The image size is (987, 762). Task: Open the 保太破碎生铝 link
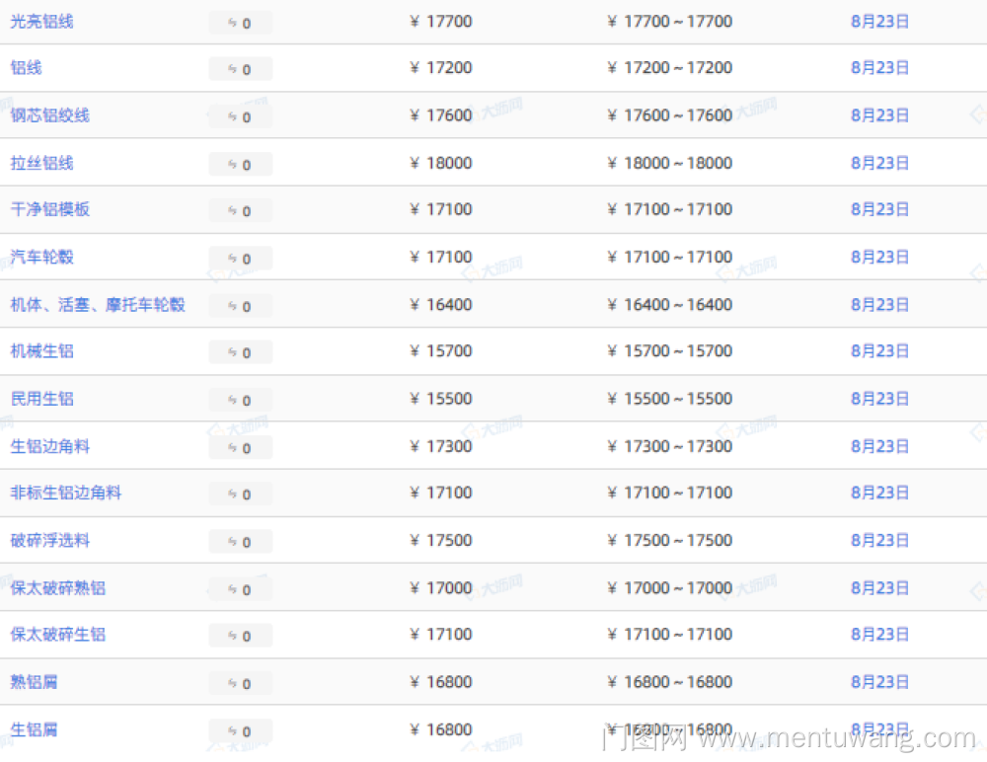click(58, 634)
